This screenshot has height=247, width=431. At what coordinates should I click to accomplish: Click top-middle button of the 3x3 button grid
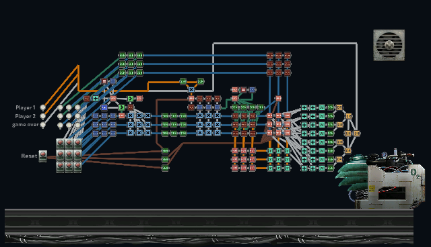[69, 144]
